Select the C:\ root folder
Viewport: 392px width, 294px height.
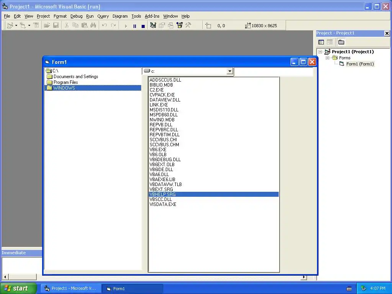tap(93, 71)
